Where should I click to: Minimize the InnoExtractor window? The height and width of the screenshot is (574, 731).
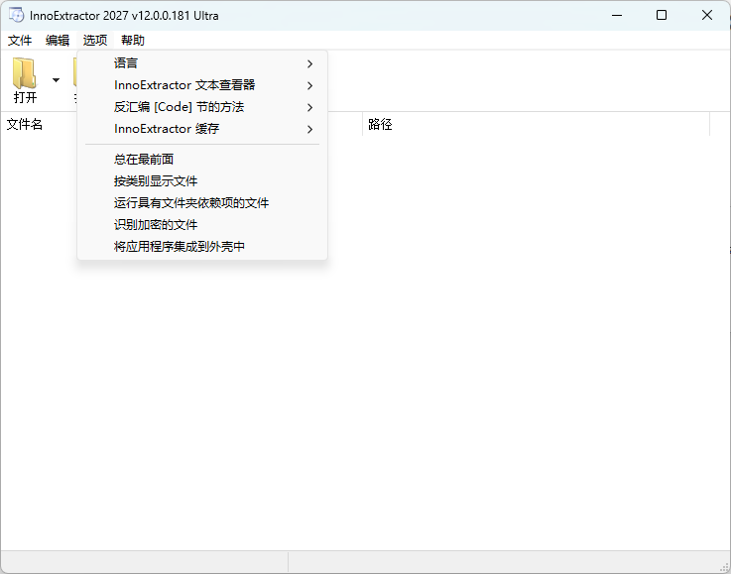coord(617,16)
